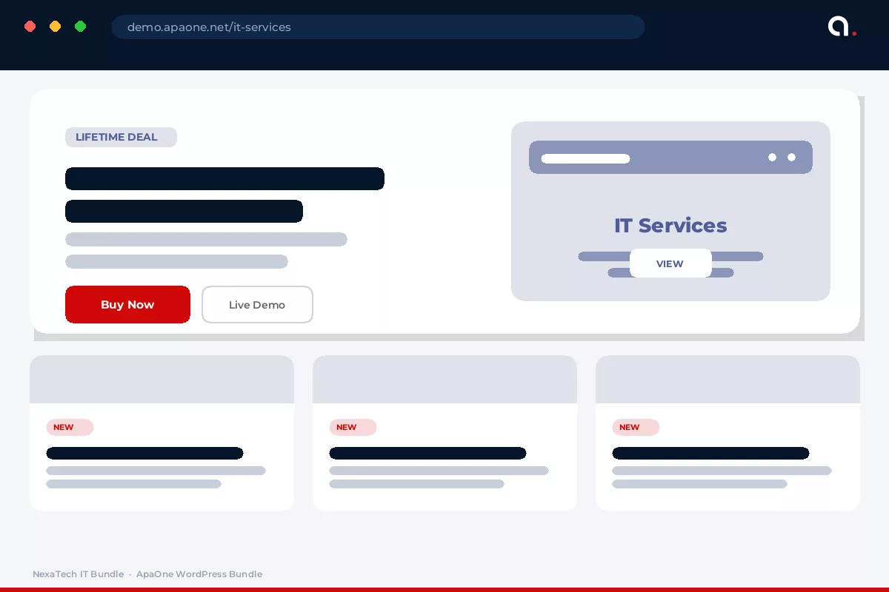The height and width of the screenshot is (592, 889).
Task: Click the address bar showing demo.apaone.net/it-services
Action: tap(378, 27)
